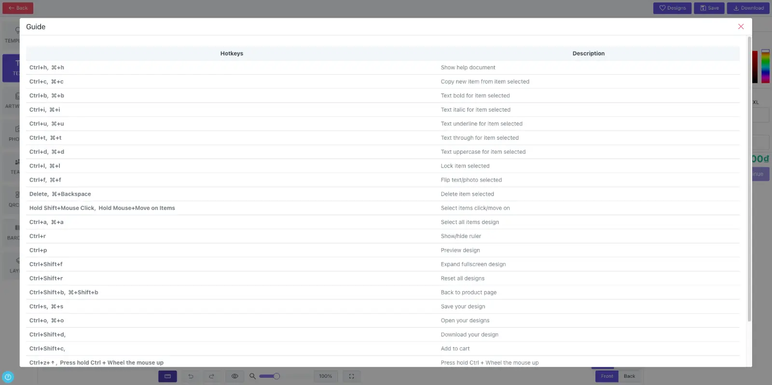The width and height of the screenshot is (772, 385).
Task: Click the magnifier zoom icon
Action: tap(252, 376)
